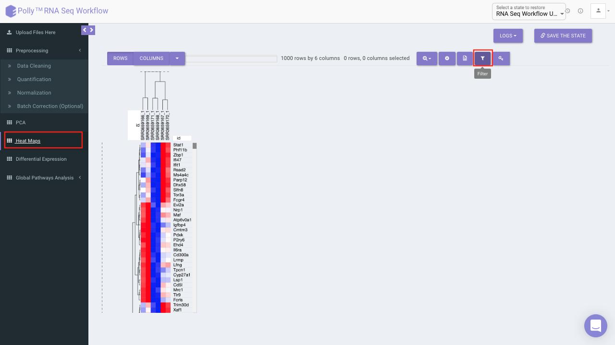615x345 pixels.
Task: Click SAVE THE STATE button
Action: (563, 36)
